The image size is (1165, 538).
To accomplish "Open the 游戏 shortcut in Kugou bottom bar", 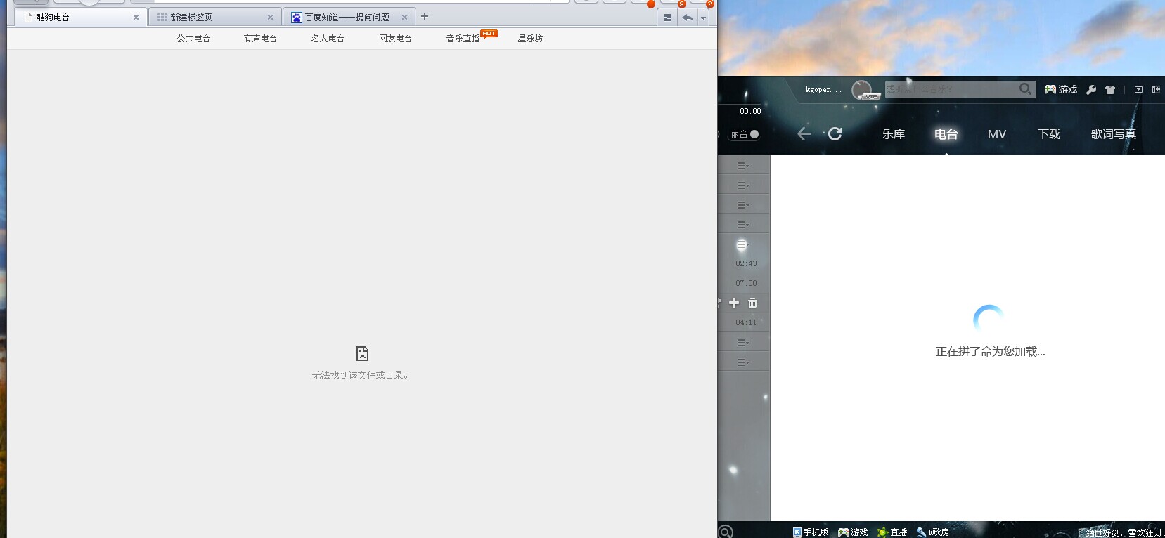I will 853,532.
